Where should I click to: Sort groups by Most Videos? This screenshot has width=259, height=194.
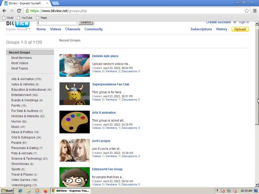(20, 63)
